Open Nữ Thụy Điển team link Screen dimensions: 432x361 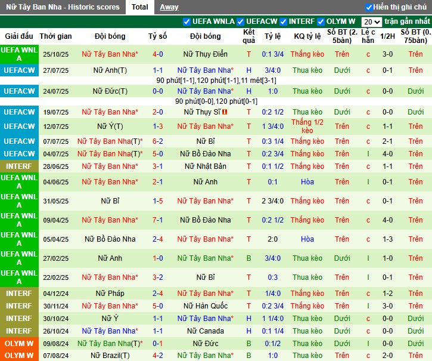(205, 54)
